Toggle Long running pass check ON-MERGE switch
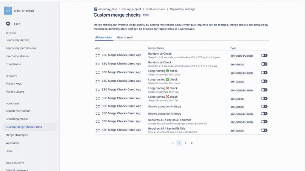This screenshot has width=305, height=171. 264,81
